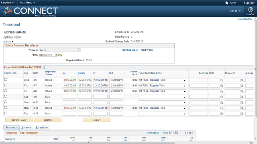Look up Shift for Fri 4/8 row
Screen dimensions: 257x144
point(222,92)
